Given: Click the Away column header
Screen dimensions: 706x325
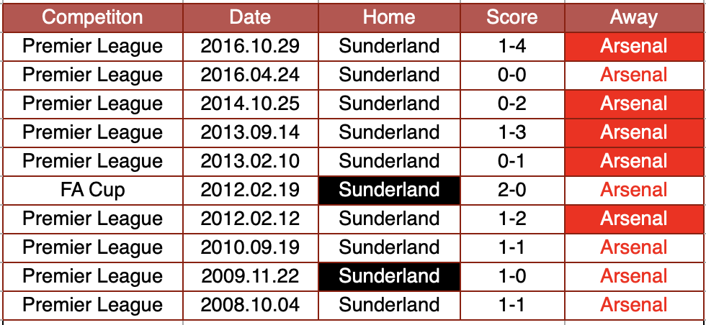Looking at the screenshot, I should 634,17.
